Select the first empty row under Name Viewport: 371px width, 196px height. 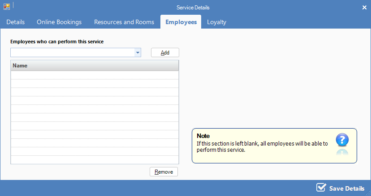click(95, 75)
